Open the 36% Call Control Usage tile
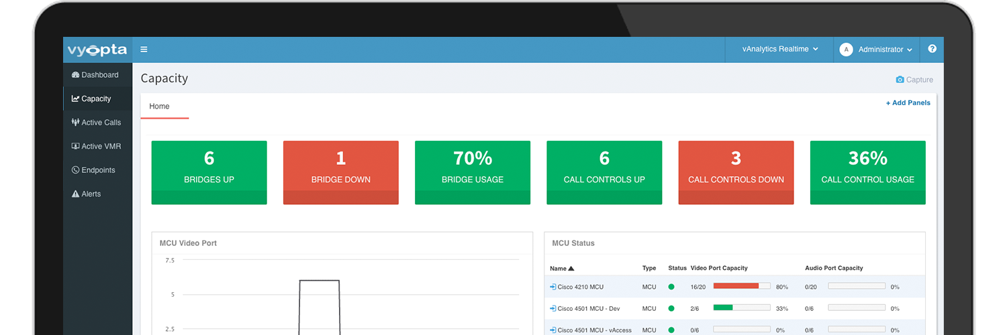This screenshot has height=335, width=1007. click(x=868, y=172)
